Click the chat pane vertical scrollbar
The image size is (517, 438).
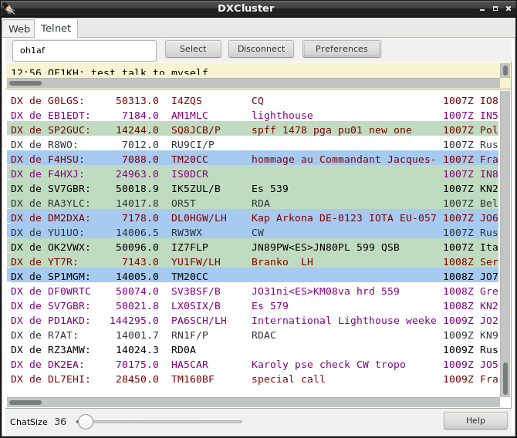tap(505, 70)
